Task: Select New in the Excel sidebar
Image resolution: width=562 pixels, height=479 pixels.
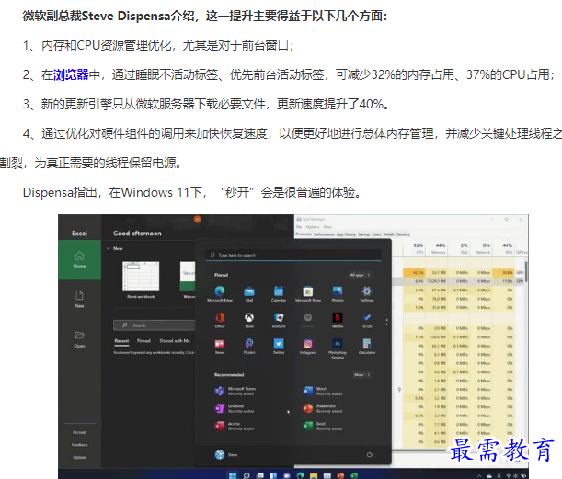Action: (x=79, y=300)
